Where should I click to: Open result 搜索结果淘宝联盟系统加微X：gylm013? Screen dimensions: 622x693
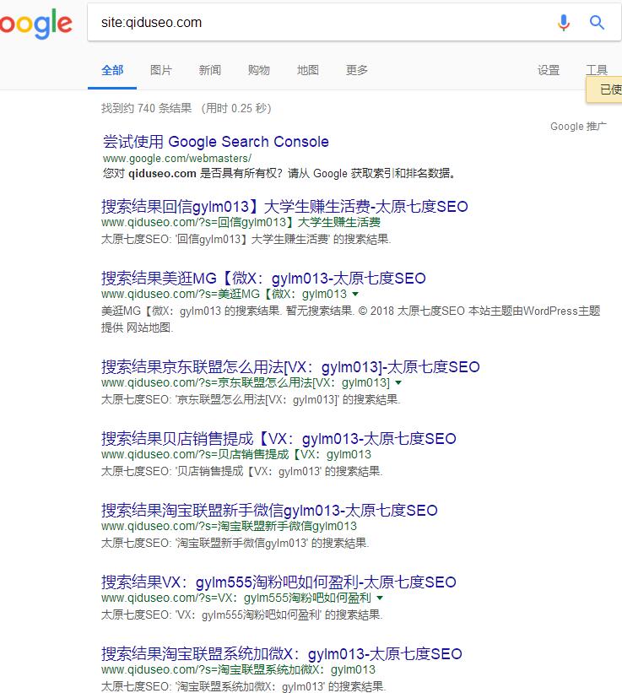click(x=281, y=654)
